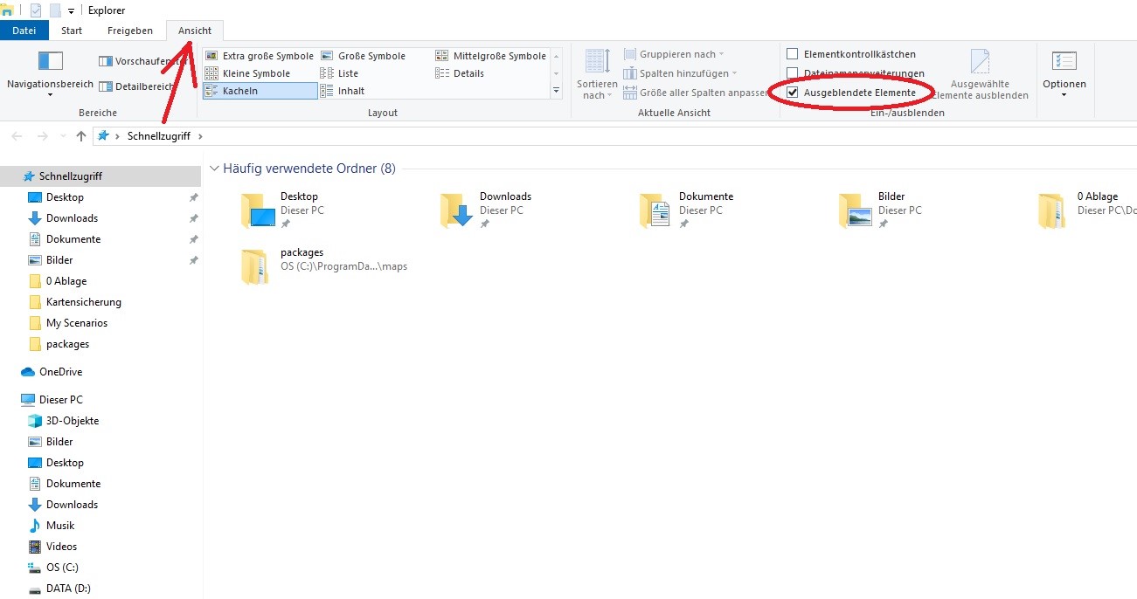The image size is (1137, 599).
Task: Open the Optionen icon in ribbon
Action: (x=1064, y=62)
